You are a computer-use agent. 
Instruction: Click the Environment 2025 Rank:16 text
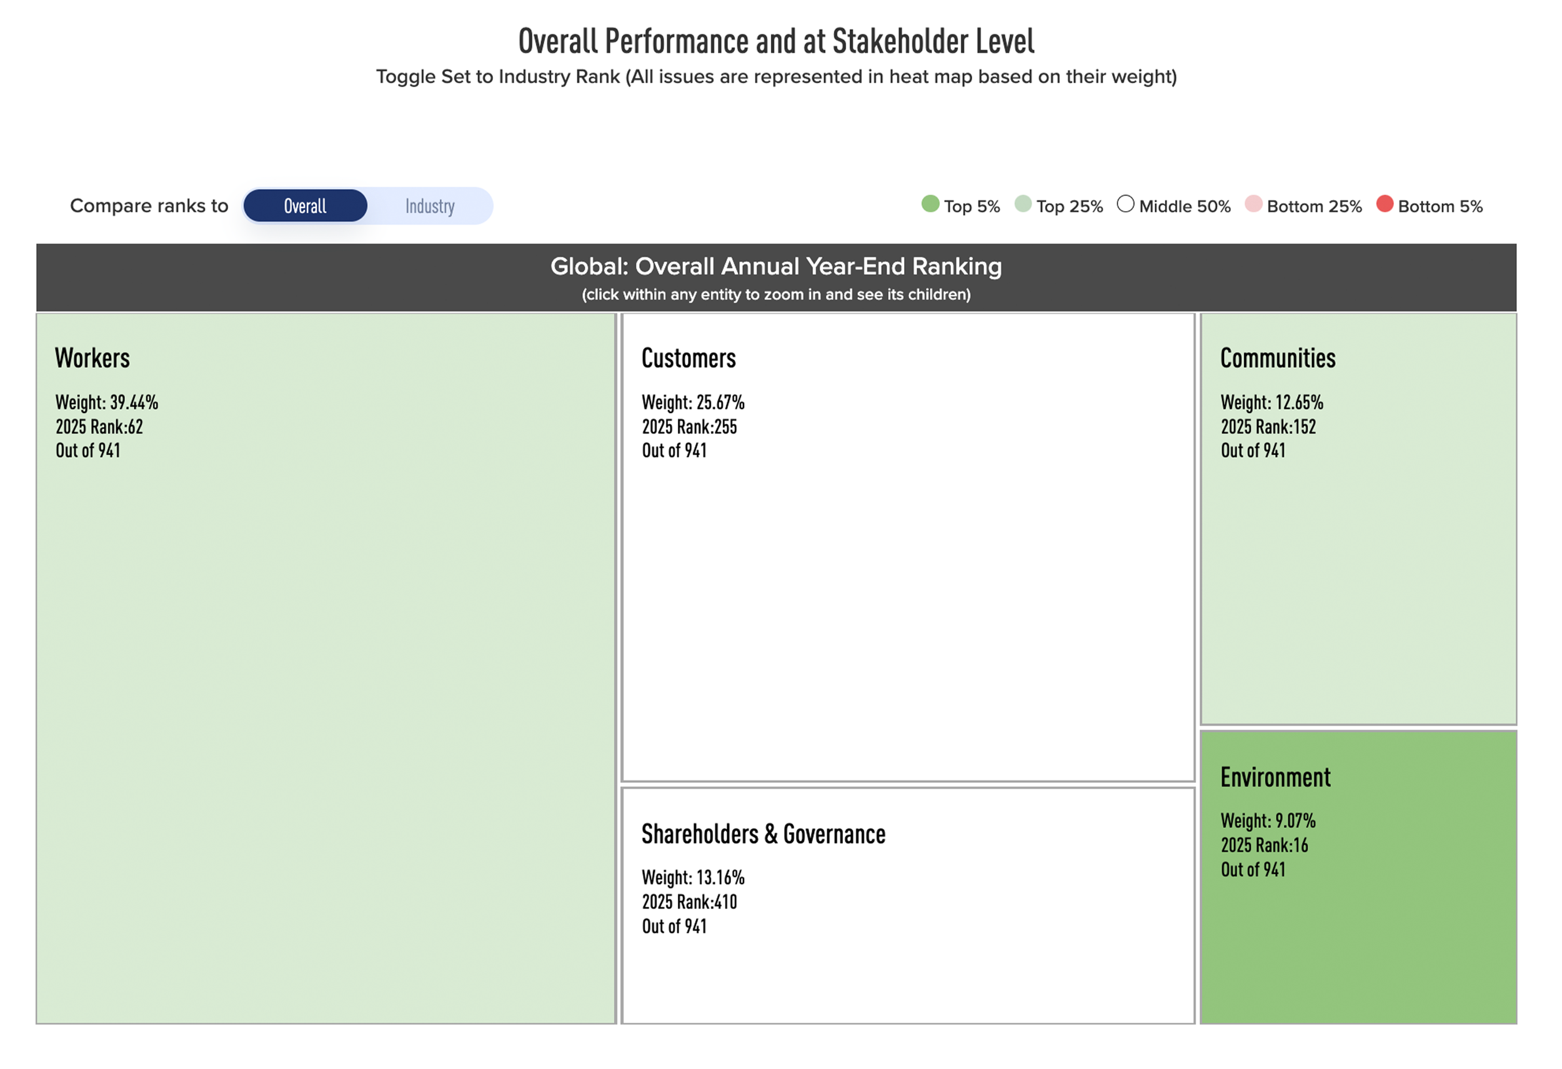(1264, 846)
